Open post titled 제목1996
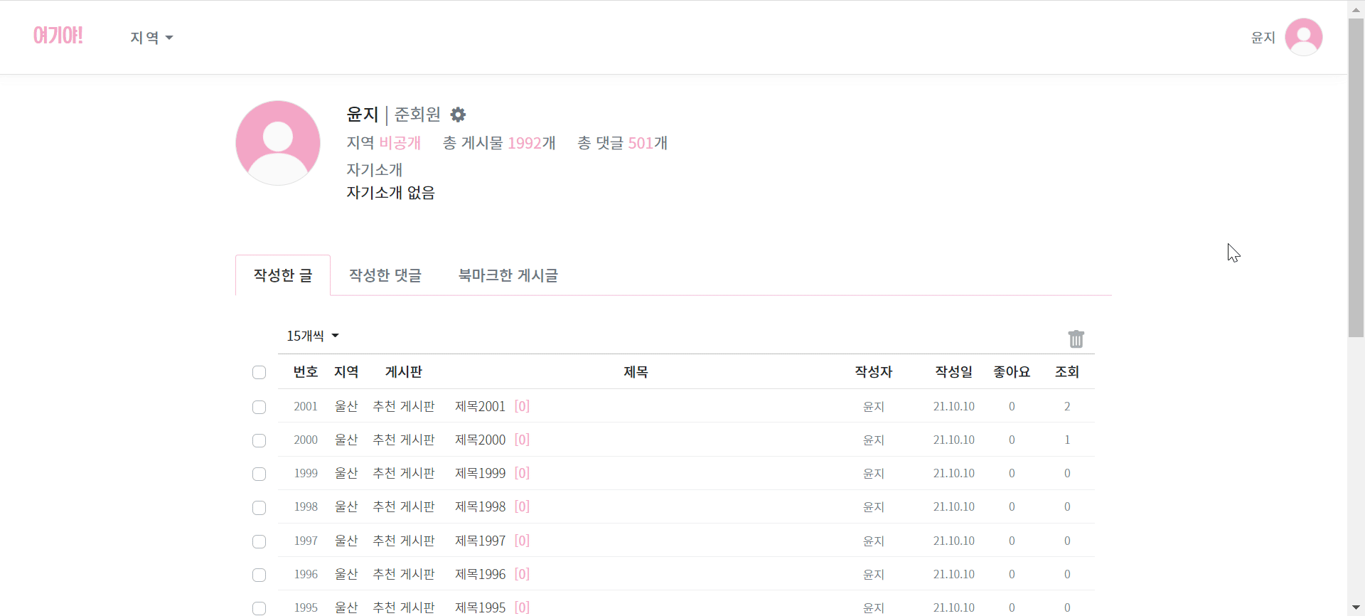The width and height of the screenshot is (1365, 616). click(x=481, y=574)
